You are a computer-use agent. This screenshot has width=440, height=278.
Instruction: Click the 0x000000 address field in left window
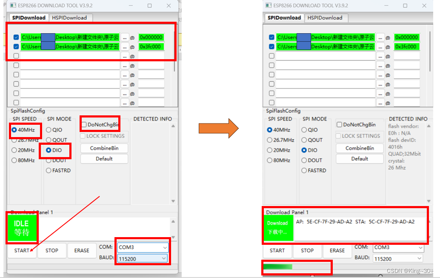tap(151, 37)
